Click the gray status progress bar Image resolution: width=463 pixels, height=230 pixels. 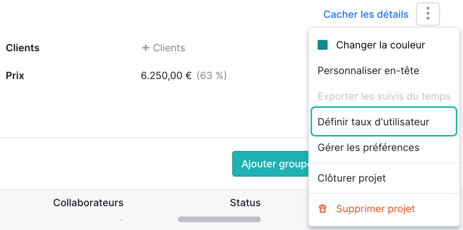(219, 219)
